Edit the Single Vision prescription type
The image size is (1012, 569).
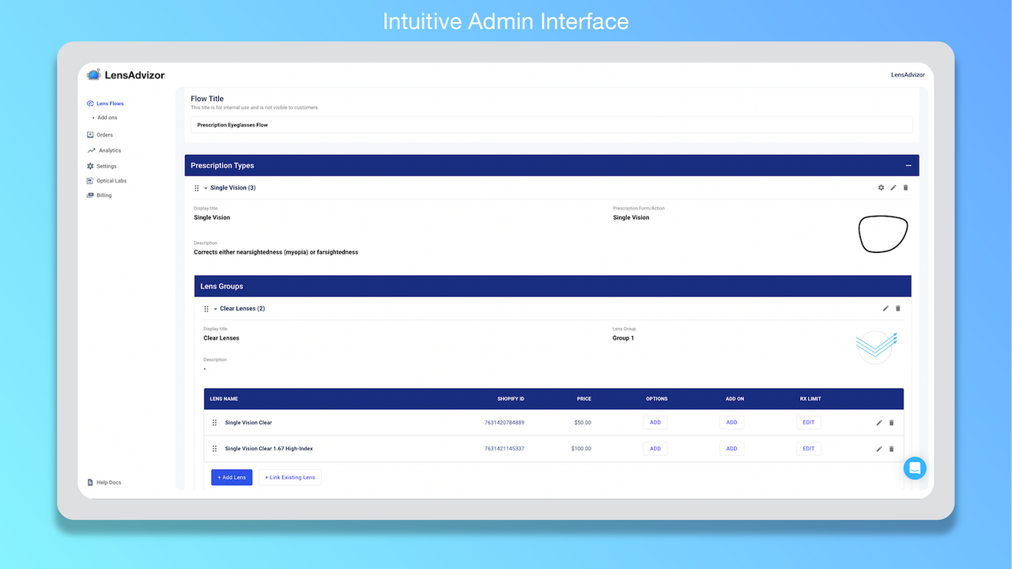click(x=893, y=188)
